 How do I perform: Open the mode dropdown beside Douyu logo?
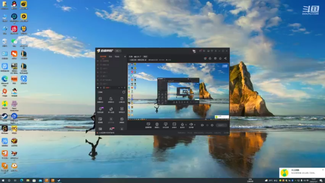pyautogui.click(x=118, y=51)
